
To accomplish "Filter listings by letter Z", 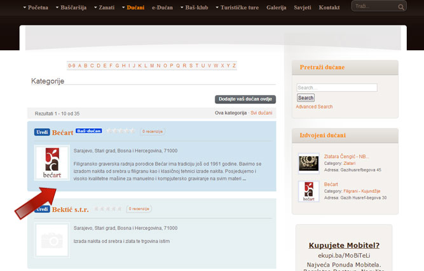I will 234,65.
